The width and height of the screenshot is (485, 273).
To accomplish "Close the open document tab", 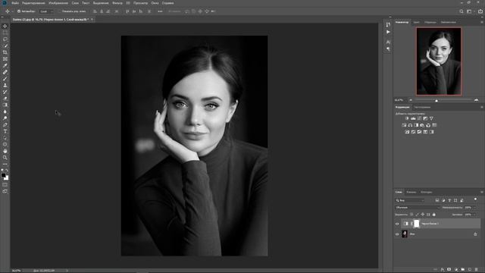I will click(92, 20).
